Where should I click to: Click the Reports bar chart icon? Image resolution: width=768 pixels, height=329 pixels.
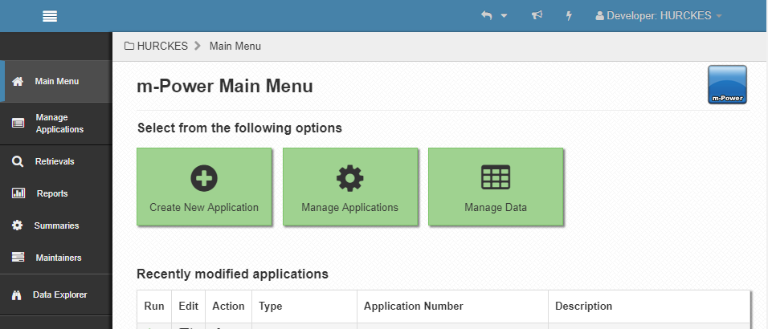pyautogui.click(x=18, y=193)
